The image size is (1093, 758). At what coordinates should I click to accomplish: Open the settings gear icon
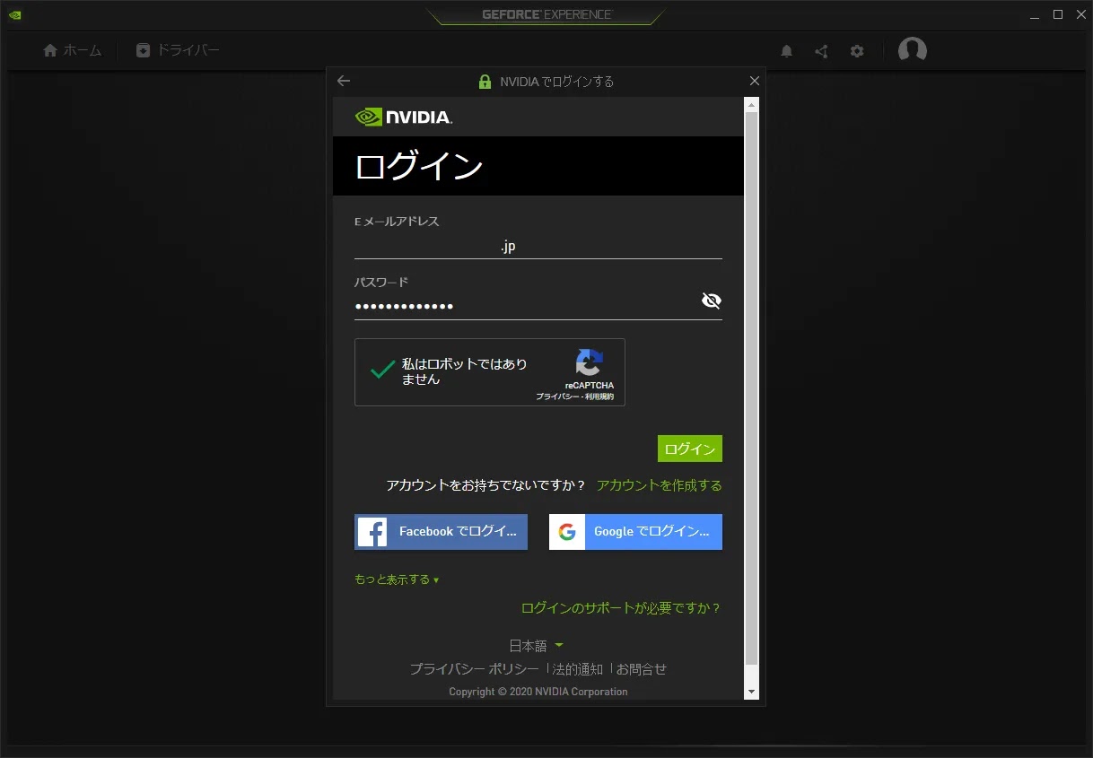[x=857, y=51]
